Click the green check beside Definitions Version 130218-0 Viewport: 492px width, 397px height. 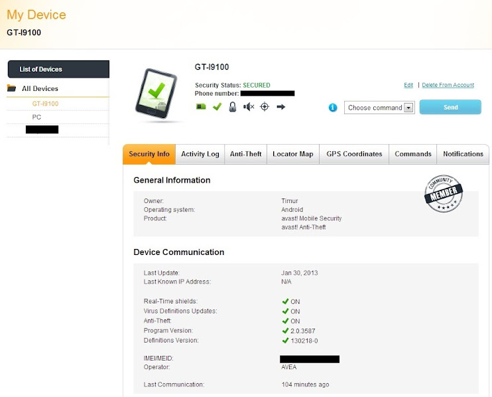coord(285,341)
